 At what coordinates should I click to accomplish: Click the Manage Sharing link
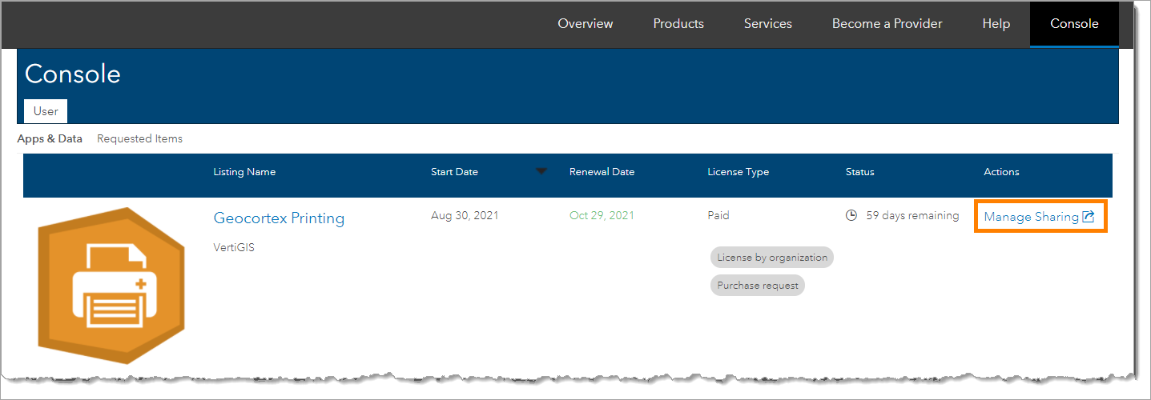click(x=1031, y=217)
